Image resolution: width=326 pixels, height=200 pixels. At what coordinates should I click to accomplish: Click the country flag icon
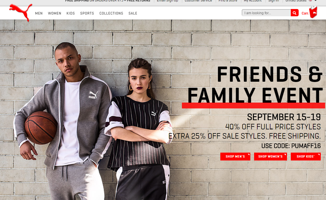click(x=310, y=1)
